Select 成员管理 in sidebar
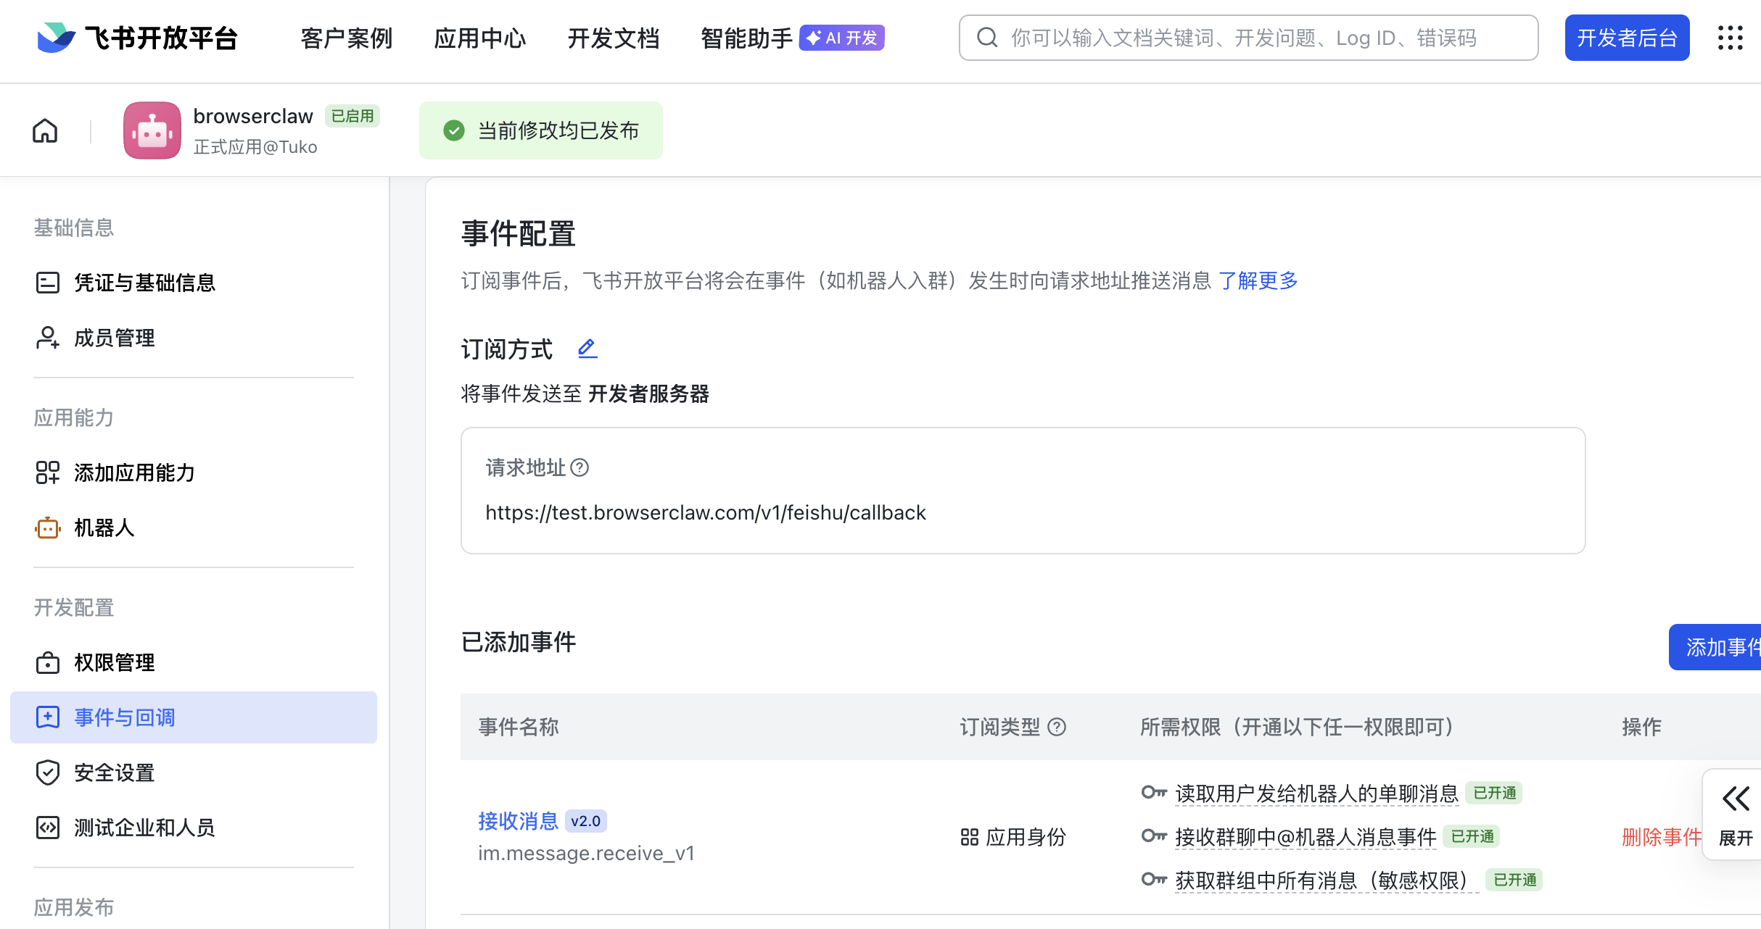Image resolution: width=1761 pixels, height=929 pixels. point(194,338)
